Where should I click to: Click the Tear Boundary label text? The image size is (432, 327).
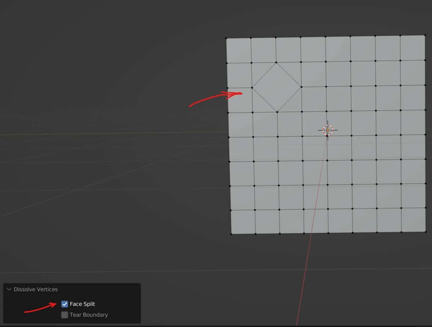point(89,314)
